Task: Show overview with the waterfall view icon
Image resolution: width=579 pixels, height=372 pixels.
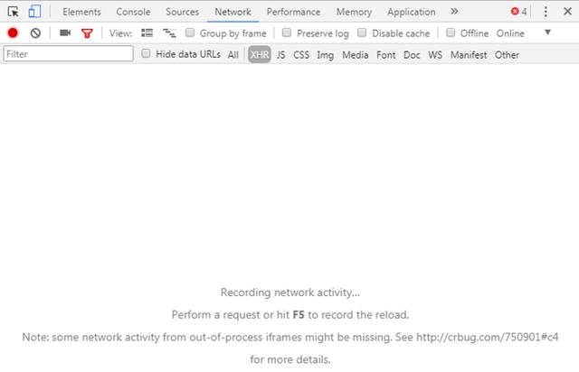Action: coord(169,33)
